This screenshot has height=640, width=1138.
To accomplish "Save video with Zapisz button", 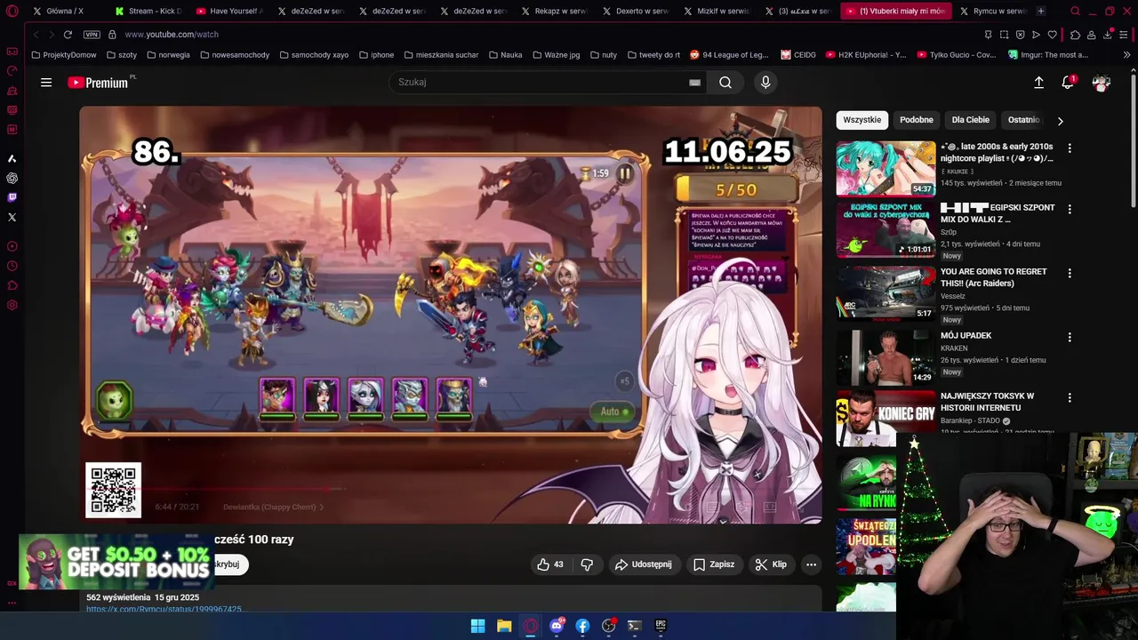I will click(x=714, y=564).
